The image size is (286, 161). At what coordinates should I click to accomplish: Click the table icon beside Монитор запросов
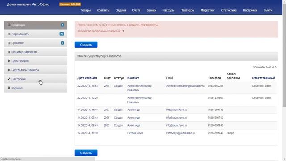click(x=9, y=52)
